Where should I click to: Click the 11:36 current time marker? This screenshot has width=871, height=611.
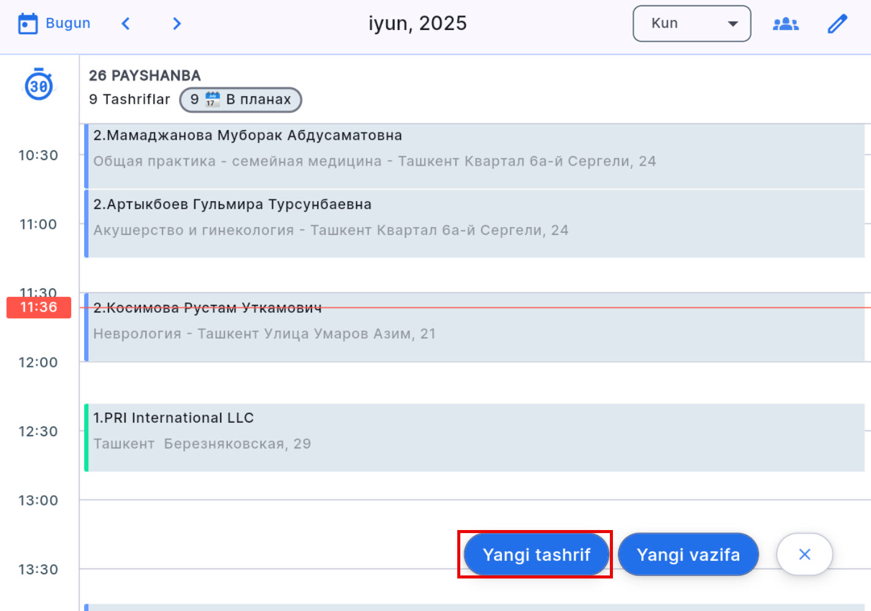pos(39,307)
